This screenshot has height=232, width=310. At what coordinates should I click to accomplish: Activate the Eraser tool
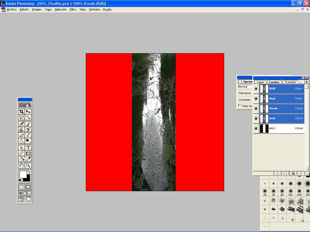tap(21, 136)
